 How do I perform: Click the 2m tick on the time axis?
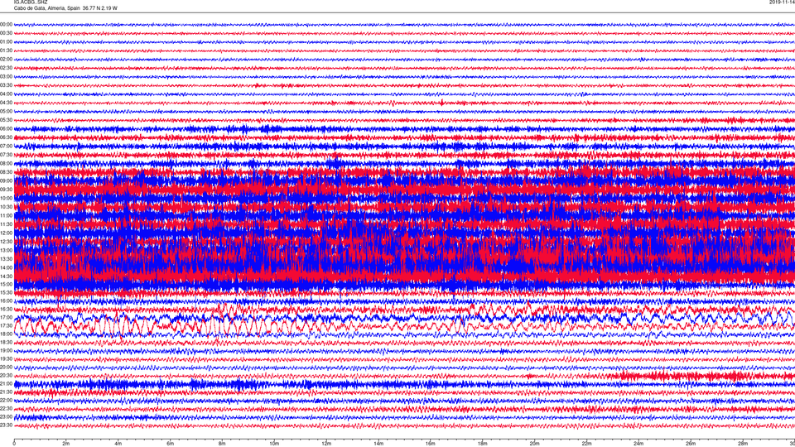66,444
